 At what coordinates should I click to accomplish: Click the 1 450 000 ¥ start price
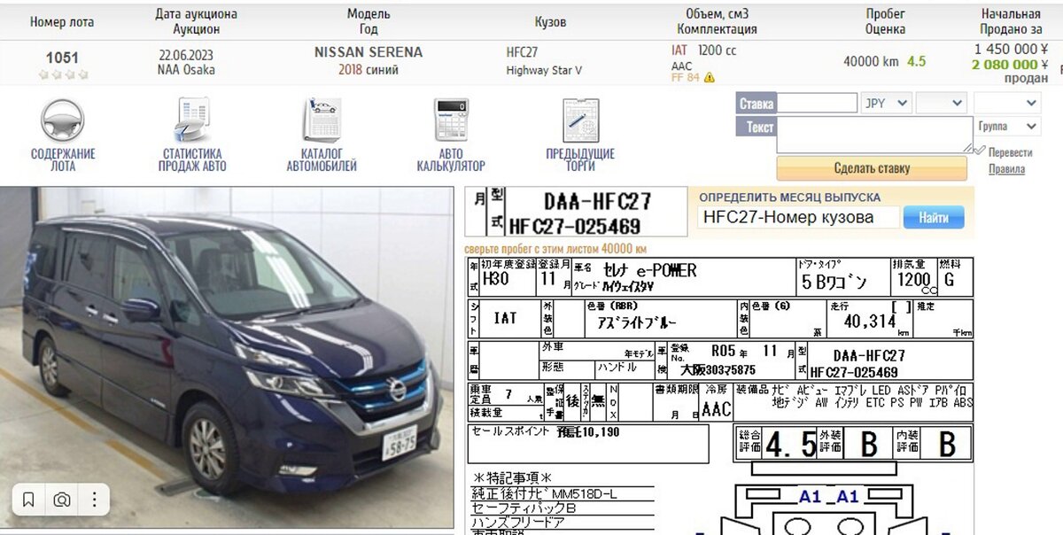[1011, 50]
